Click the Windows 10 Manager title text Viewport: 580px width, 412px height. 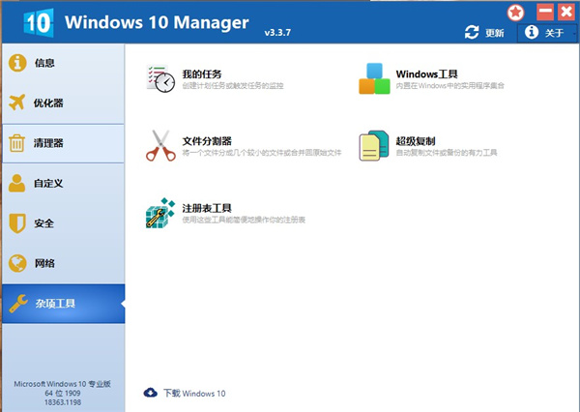pos(157,22)
